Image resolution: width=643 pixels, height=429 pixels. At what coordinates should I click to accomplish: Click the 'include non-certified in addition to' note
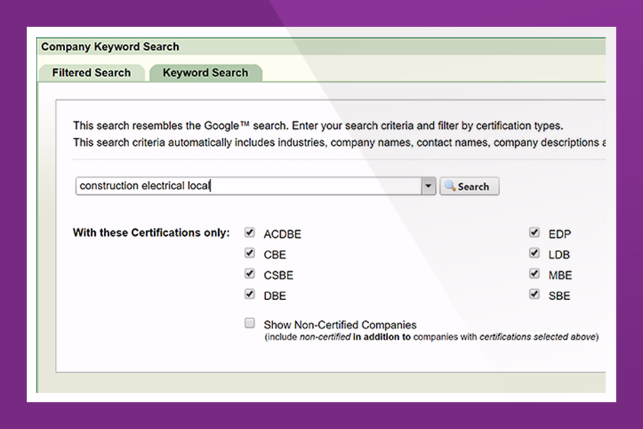click(x=431, y=337)
